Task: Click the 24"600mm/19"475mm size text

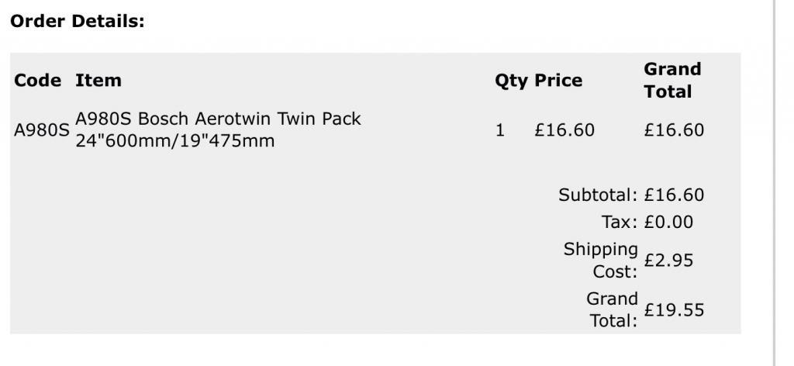Action: click(174, 140)
